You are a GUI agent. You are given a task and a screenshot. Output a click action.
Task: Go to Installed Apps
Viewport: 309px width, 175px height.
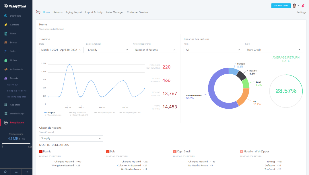pyautogui.click(x=17, y=114)
